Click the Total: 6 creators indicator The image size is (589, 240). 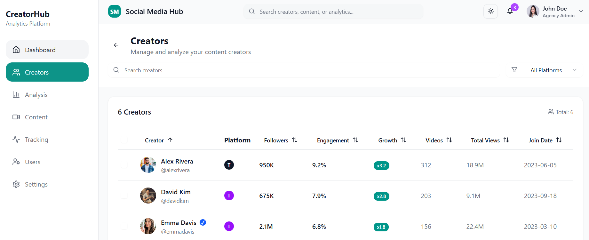point(561,112)
